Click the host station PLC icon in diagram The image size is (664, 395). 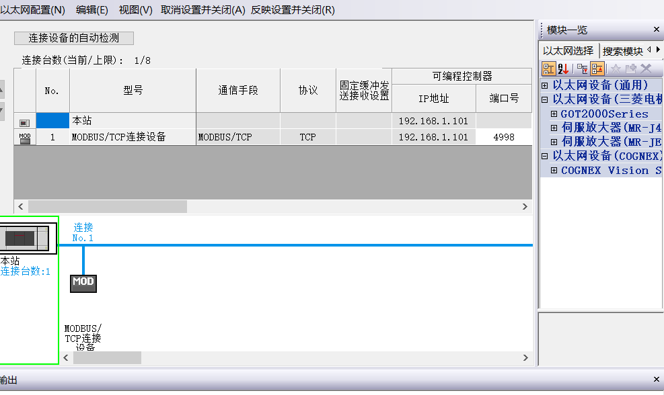pos(25,238)
